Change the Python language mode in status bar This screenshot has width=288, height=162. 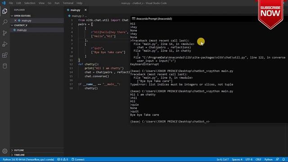coord(268,159)
